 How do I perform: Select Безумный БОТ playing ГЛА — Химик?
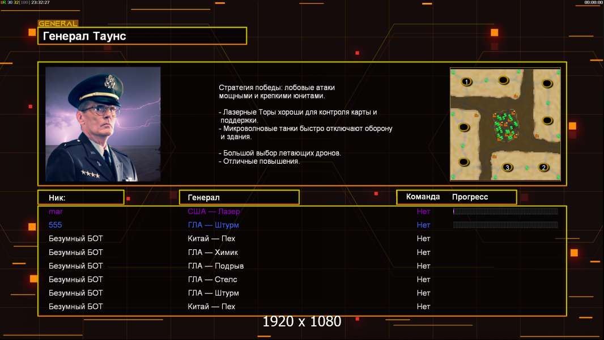[x=75, y=252]
